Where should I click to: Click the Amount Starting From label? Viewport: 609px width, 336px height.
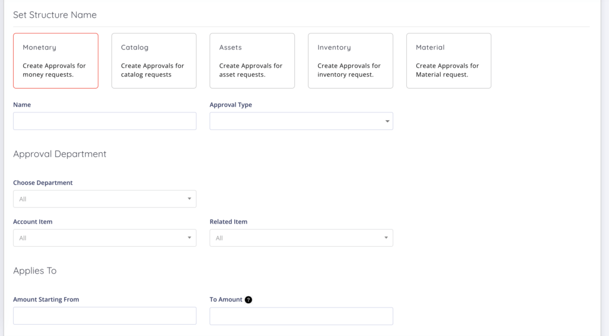[x=46, y=300]
